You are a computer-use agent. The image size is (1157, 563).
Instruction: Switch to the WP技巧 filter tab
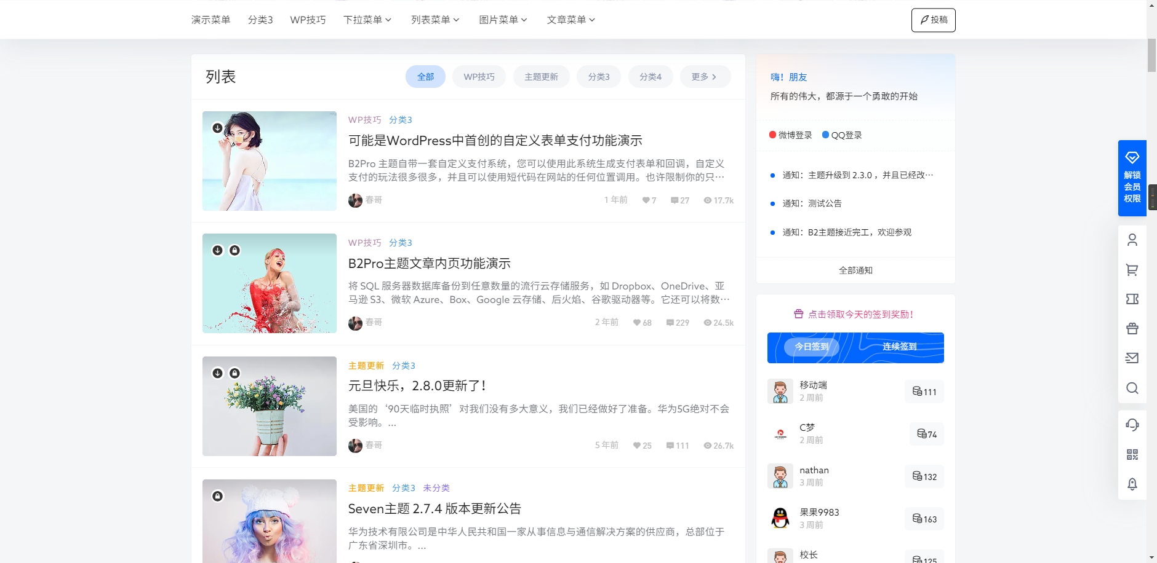[479, 76]
